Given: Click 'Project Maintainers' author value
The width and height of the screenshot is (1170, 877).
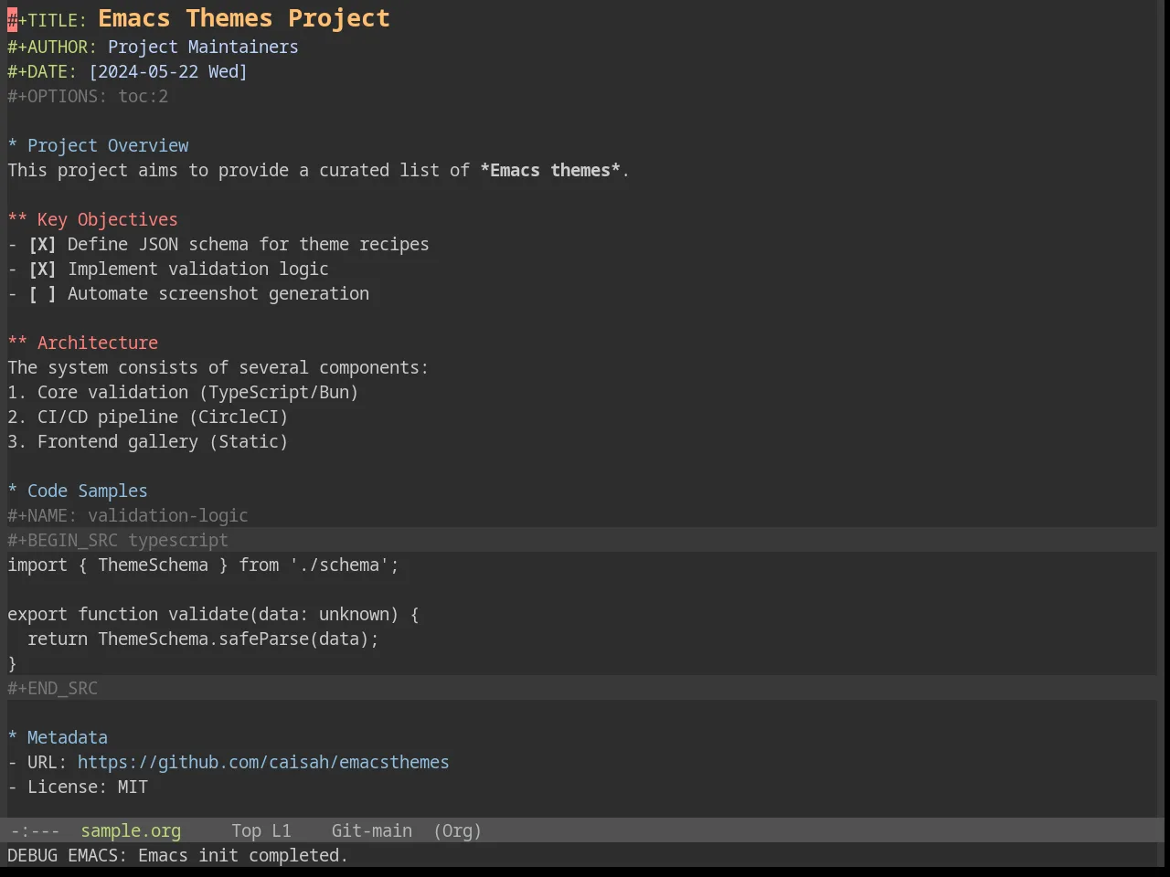Looking at the screenshot, I should tap(203, 47).
